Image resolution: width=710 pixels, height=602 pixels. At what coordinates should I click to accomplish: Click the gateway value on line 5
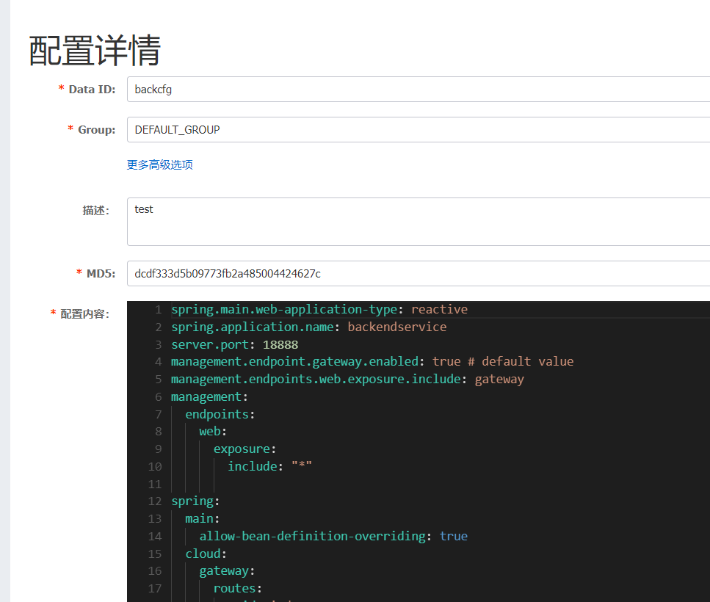click(499, 379)
